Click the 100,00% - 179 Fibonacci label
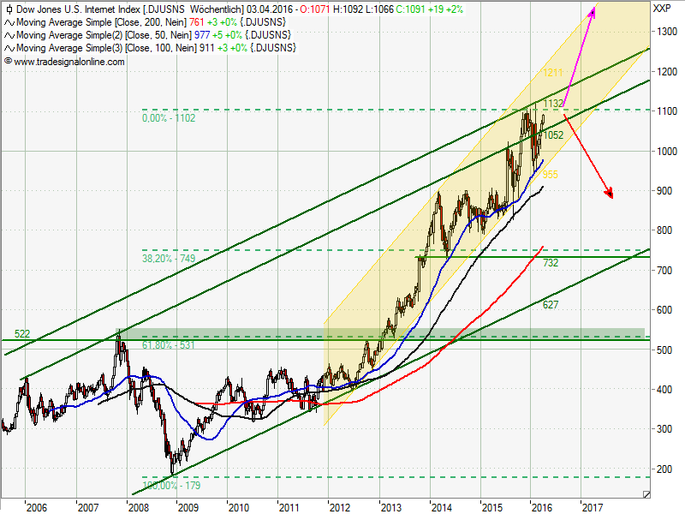The width and height of the screenshot is (685, 514). coord(172,486)
